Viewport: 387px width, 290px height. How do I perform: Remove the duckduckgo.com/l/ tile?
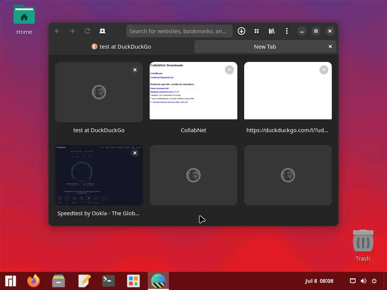click(324, 70)
